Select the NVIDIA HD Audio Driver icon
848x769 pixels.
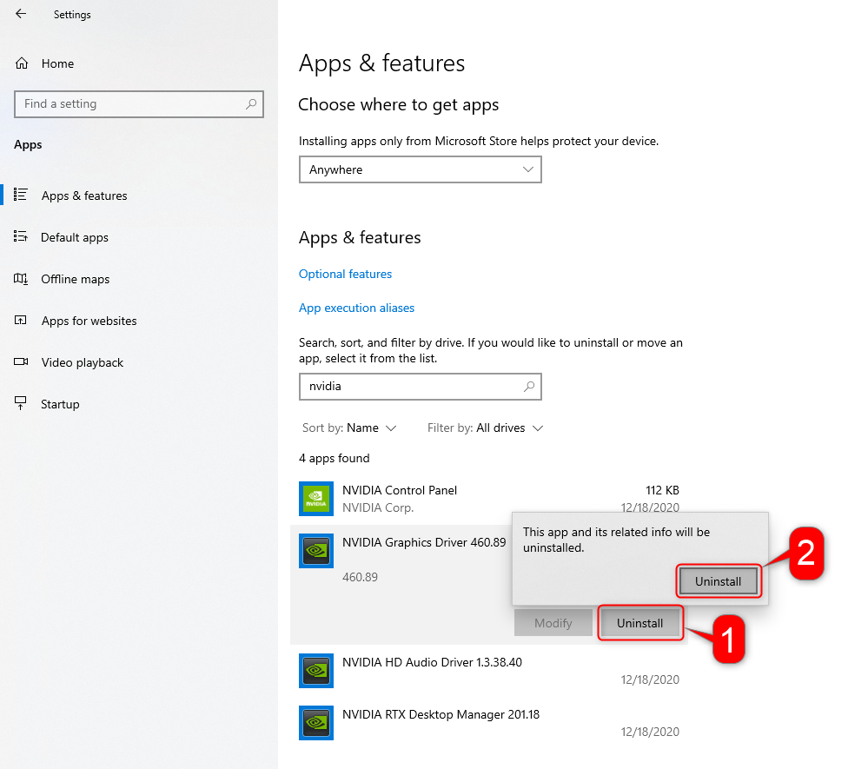316,671
